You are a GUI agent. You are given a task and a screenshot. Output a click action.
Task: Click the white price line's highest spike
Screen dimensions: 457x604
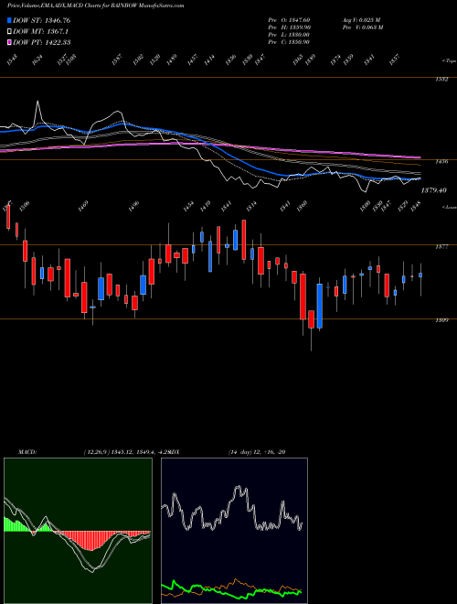(37, 103)
